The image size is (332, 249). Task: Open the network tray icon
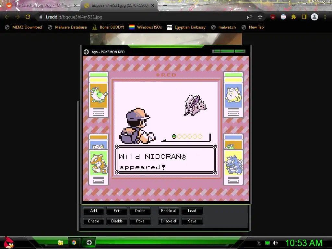pyautogui.click(x=267, y=243)
